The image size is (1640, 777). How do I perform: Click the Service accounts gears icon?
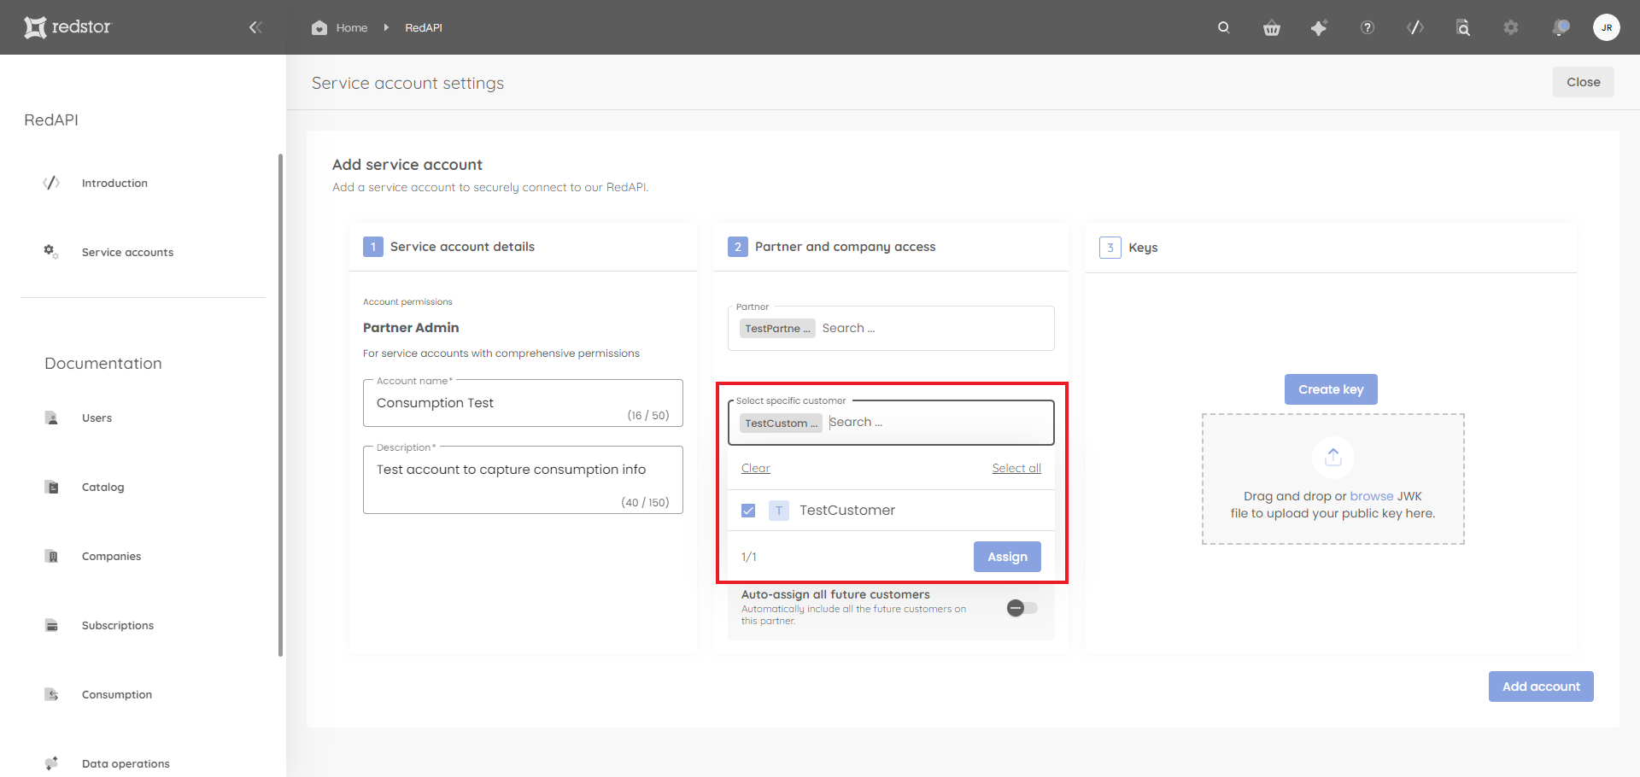pos(51,252)
